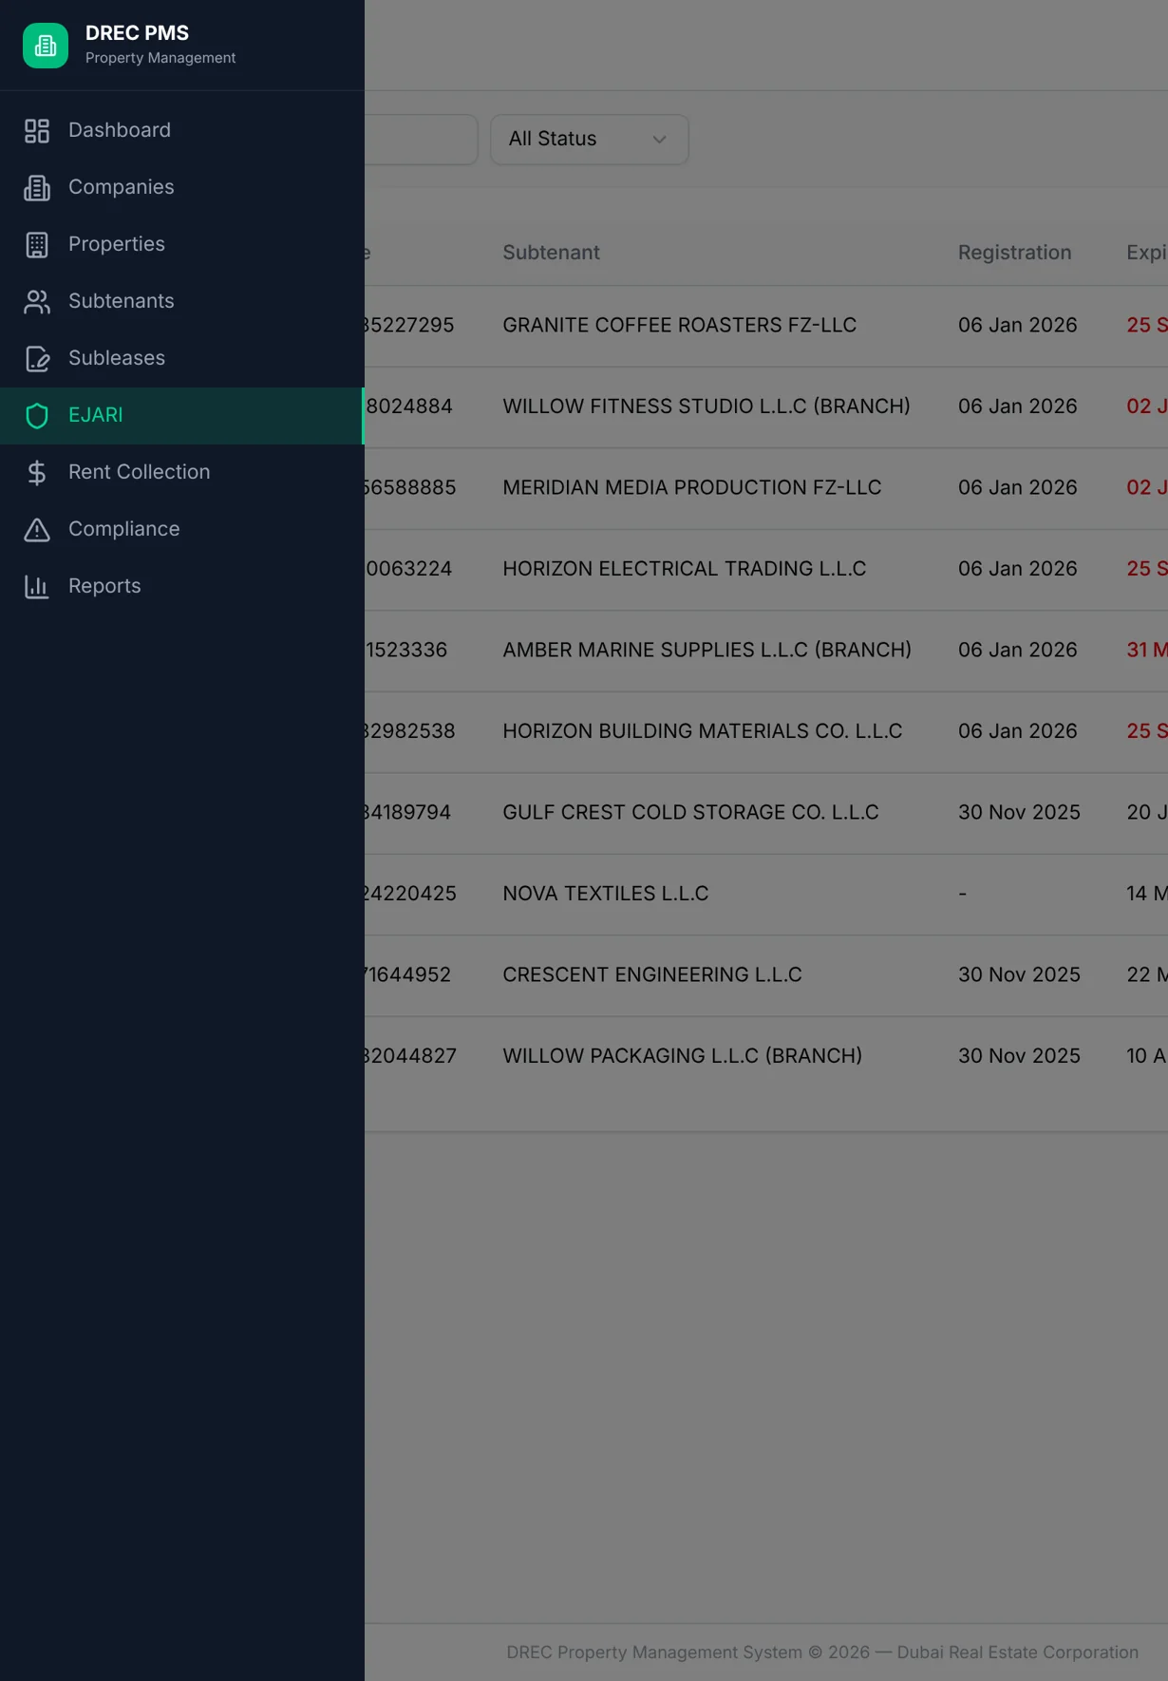The image size is (1168, 1681).
Task: Select GULF CREST COLD STORAGE CO. L.L.C
Action: pyautogui.click(x=690, y=812)
